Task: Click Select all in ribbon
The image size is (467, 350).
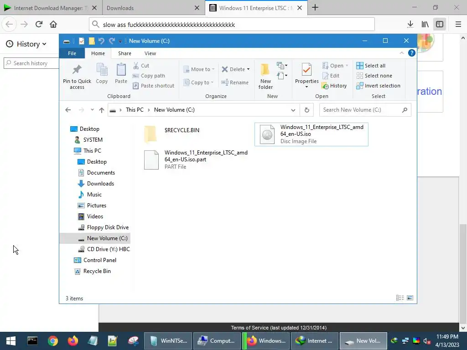Action: pos(371,66)
